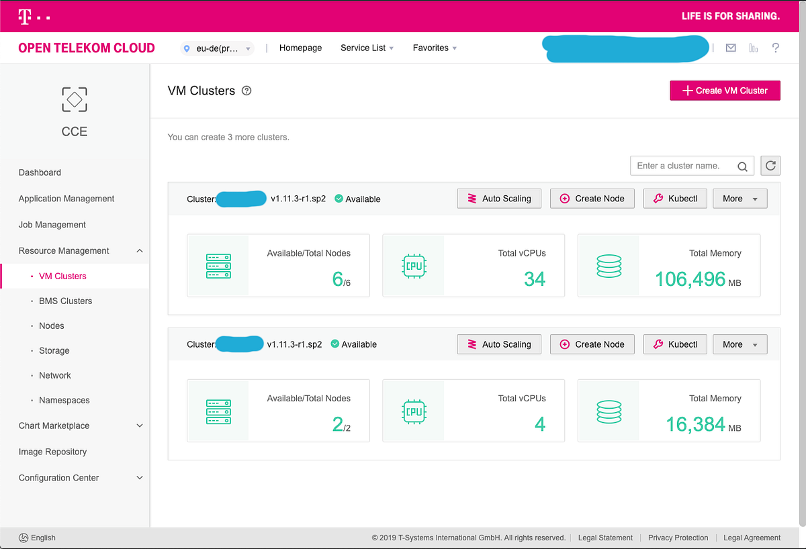Viewport: 806px width, 549px height.
Task: Collapse the Resource Management section
Action: [x=140, y=251]
